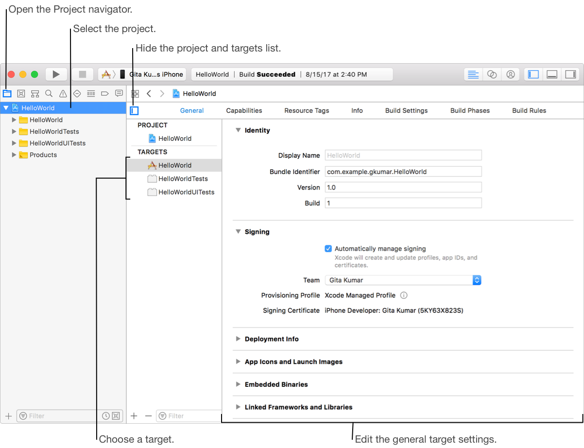This screenshot has width=584, height=448.
Task: Switch to the General tab
Action: [x=192, y=111]
